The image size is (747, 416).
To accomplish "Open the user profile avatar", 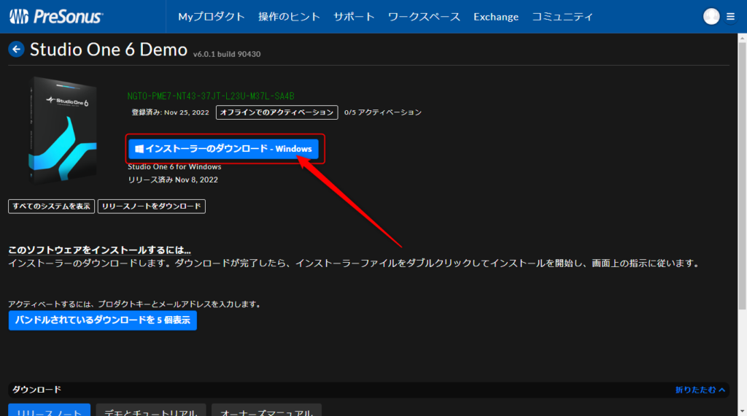I will coord(711,16).
